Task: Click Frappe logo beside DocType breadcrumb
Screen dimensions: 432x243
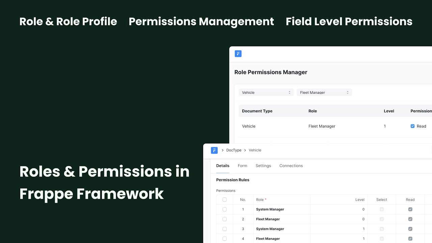Action: (x=214, y=150)
